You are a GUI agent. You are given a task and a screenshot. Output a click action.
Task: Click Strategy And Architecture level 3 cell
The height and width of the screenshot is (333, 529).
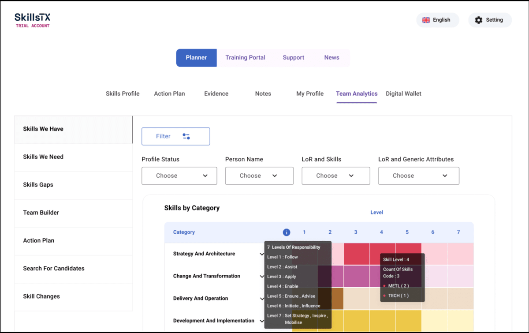click(356, 254)
